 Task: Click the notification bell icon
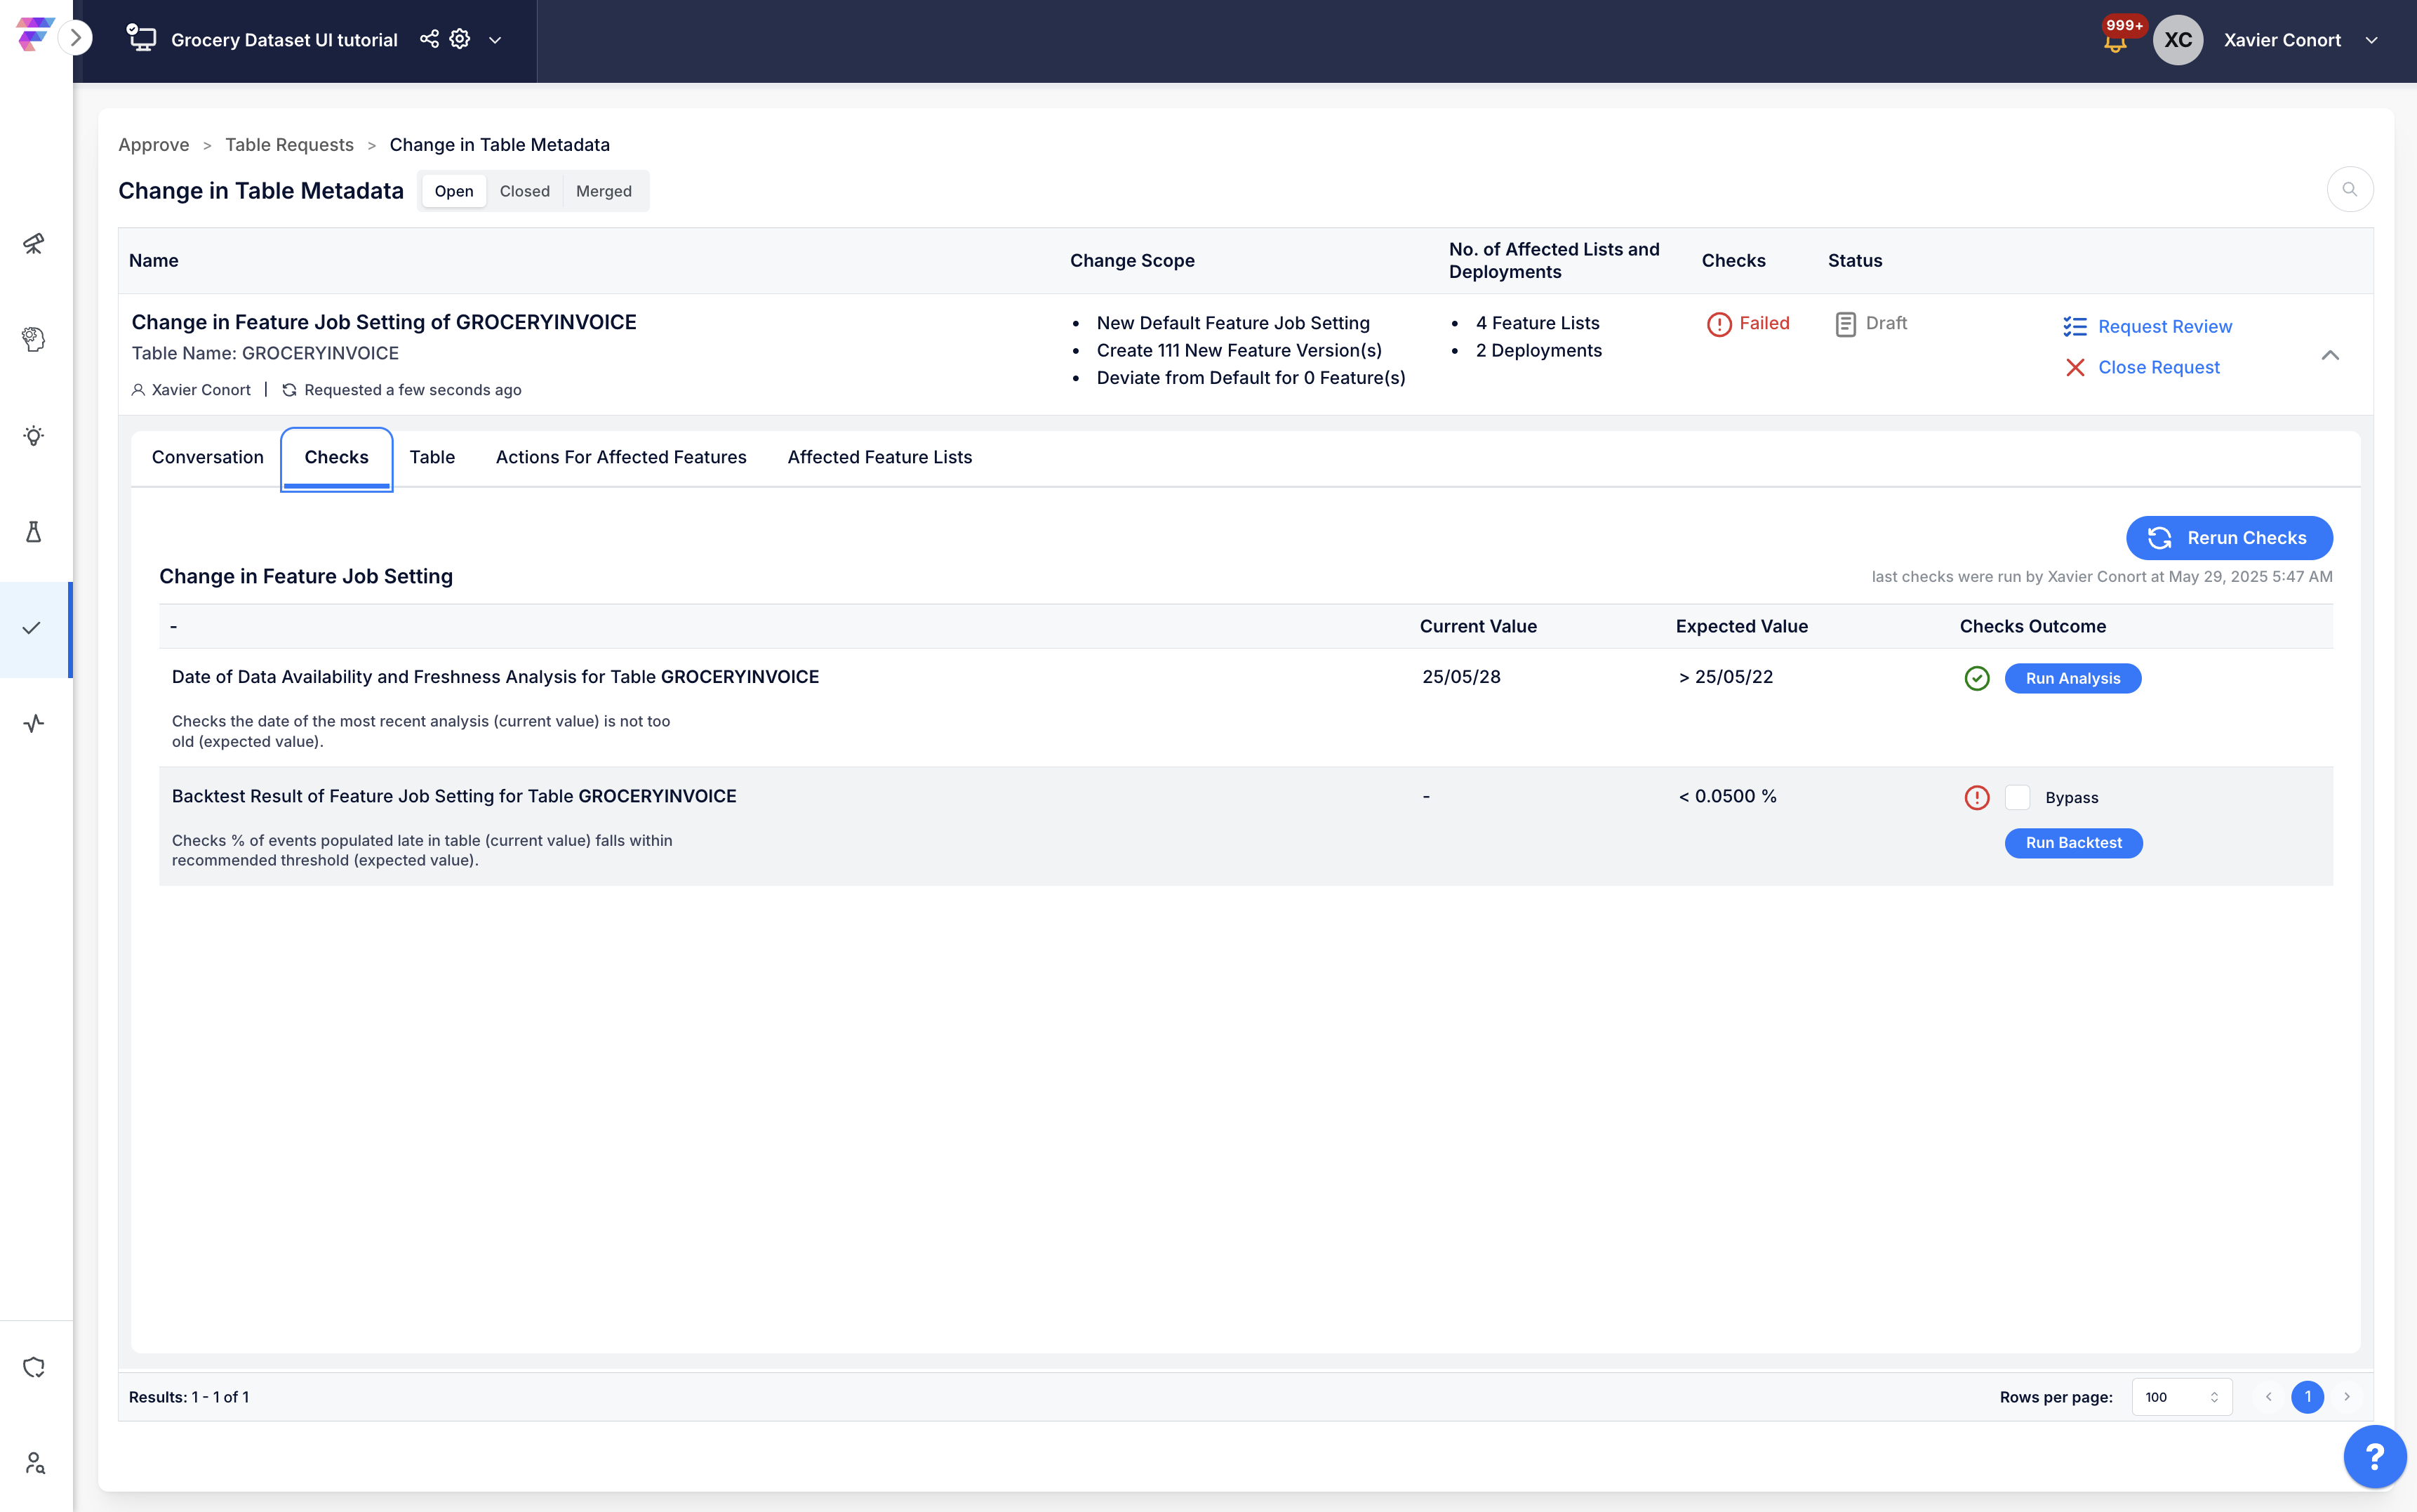[x=2114, y=42]
